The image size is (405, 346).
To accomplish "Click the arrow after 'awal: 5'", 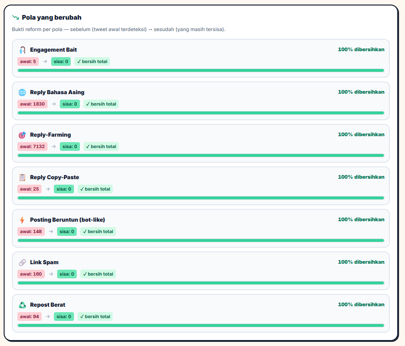I will click(x=45, y=62).
